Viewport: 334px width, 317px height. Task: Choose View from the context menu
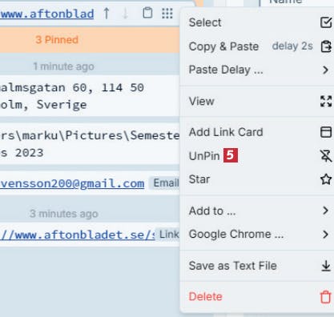(x=257, y=102)
